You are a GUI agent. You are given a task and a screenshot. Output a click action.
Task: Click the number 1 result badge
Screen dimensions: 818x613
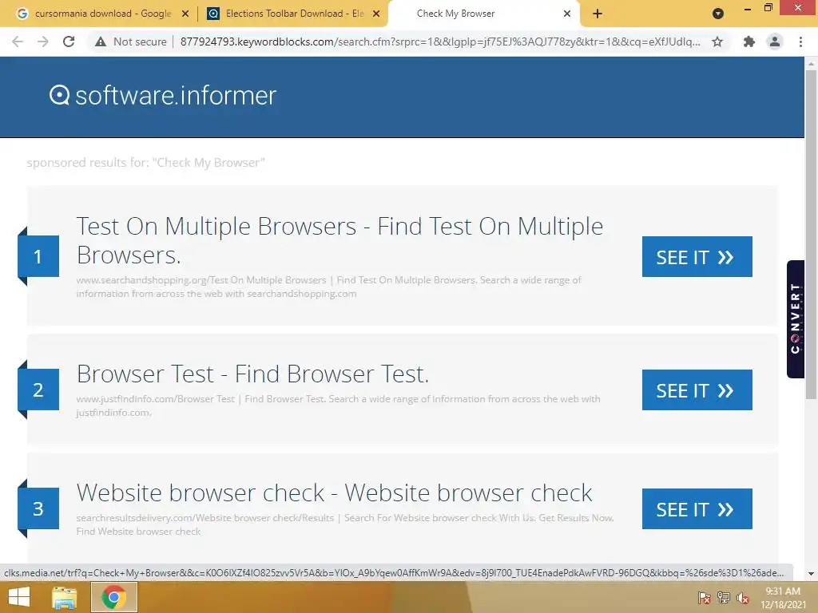click(x=38, y=256)
